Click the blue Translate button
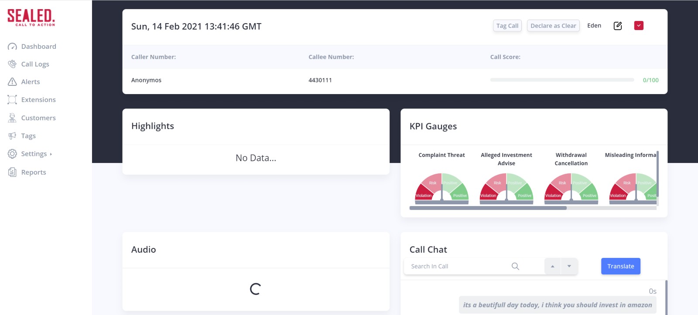This screenshot has height=315, width=698. coord(620,266)
